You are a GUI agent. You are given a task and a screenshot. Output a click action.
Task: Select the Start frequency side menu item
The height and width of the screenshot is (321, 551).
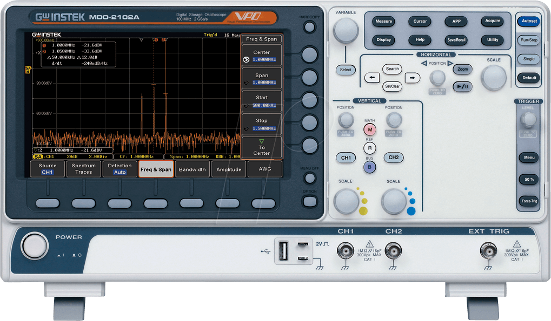pos(262,101)
